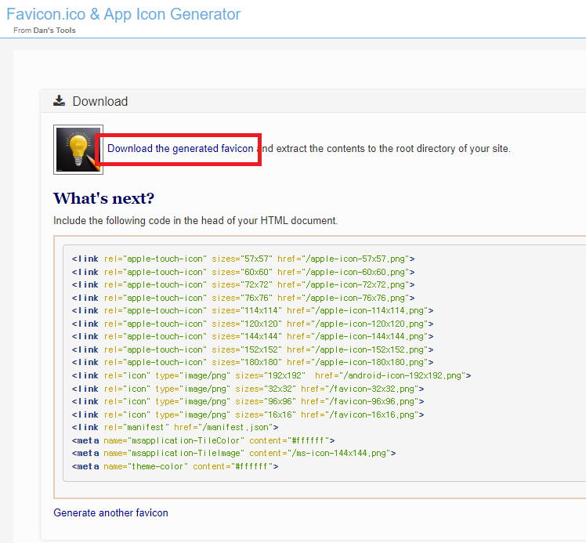Click the Favicon.ico & App Icon Generator title
Image resolution: width=586 pixels, height=543 pixels.
[x=123, y=15]
